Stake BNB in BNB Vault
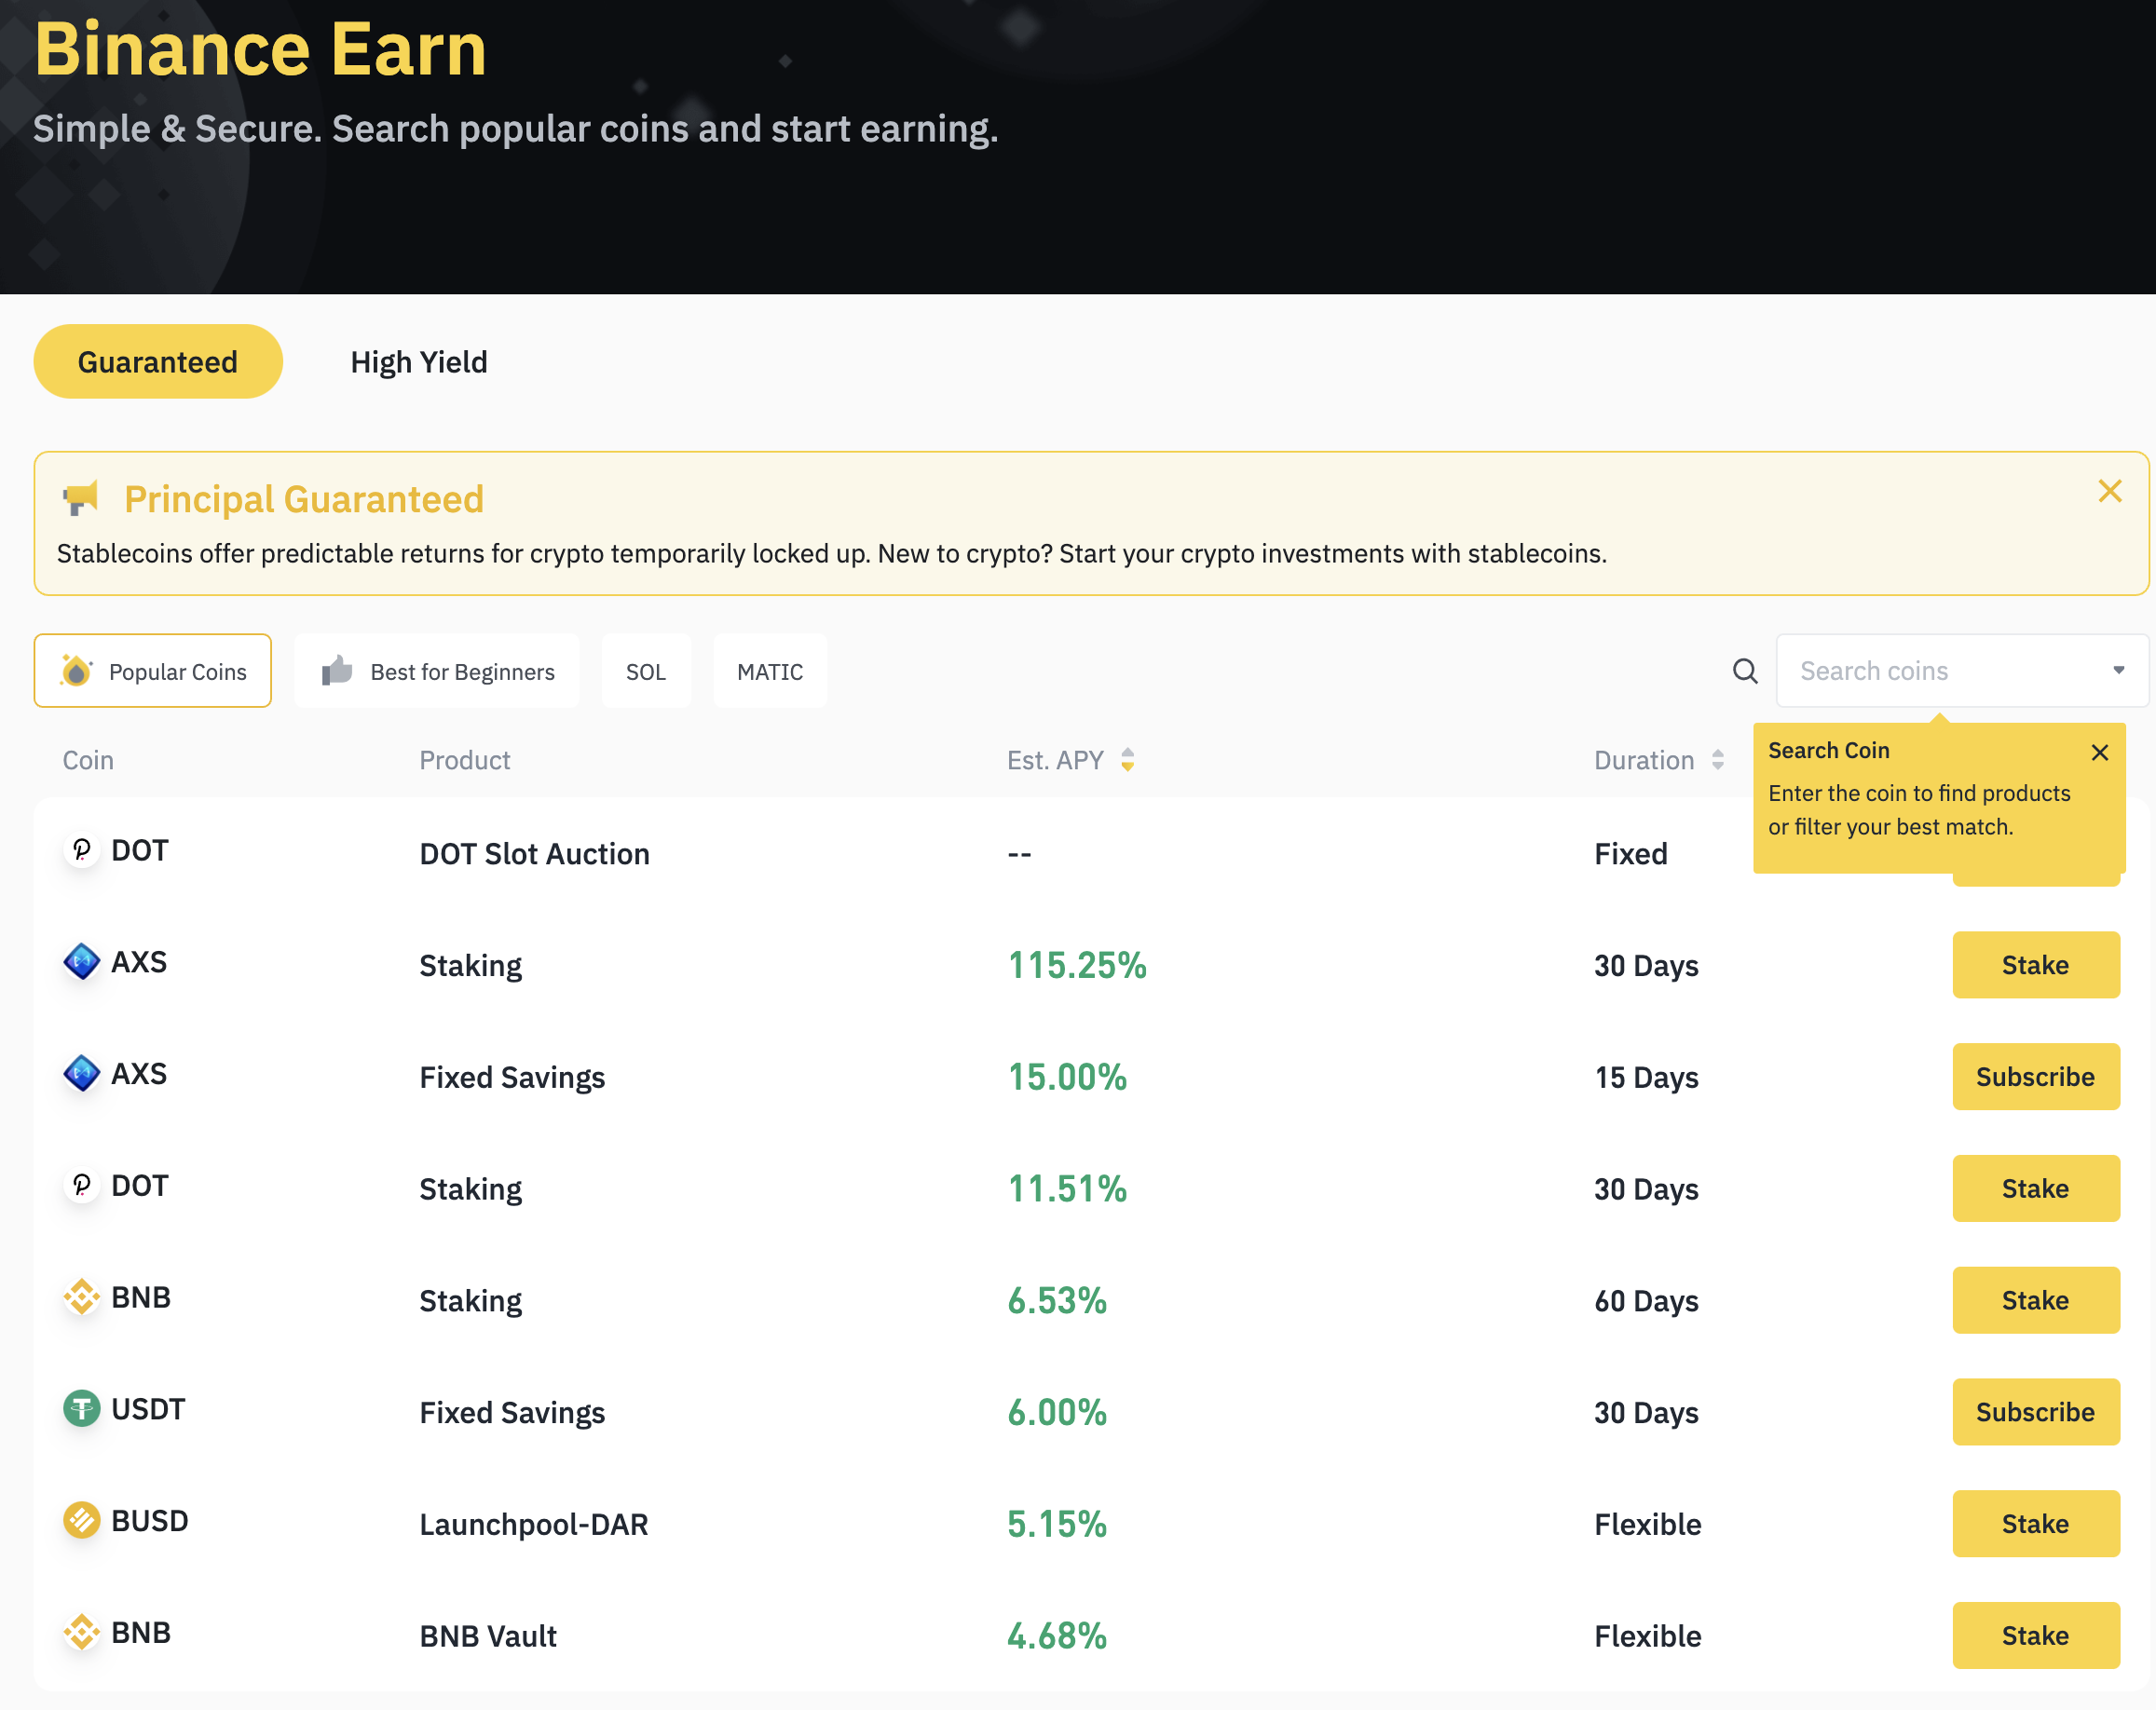The image size is (2156, 1710). pyautogui.click(x=2036, y=1636)
